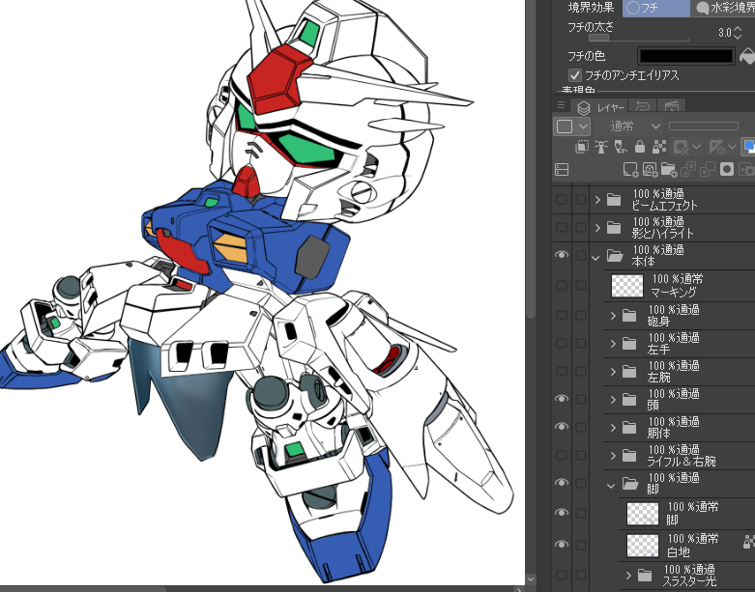Expand the 影とハイライト folder chevron
The image size is (755, 592).
coord(597,228)
